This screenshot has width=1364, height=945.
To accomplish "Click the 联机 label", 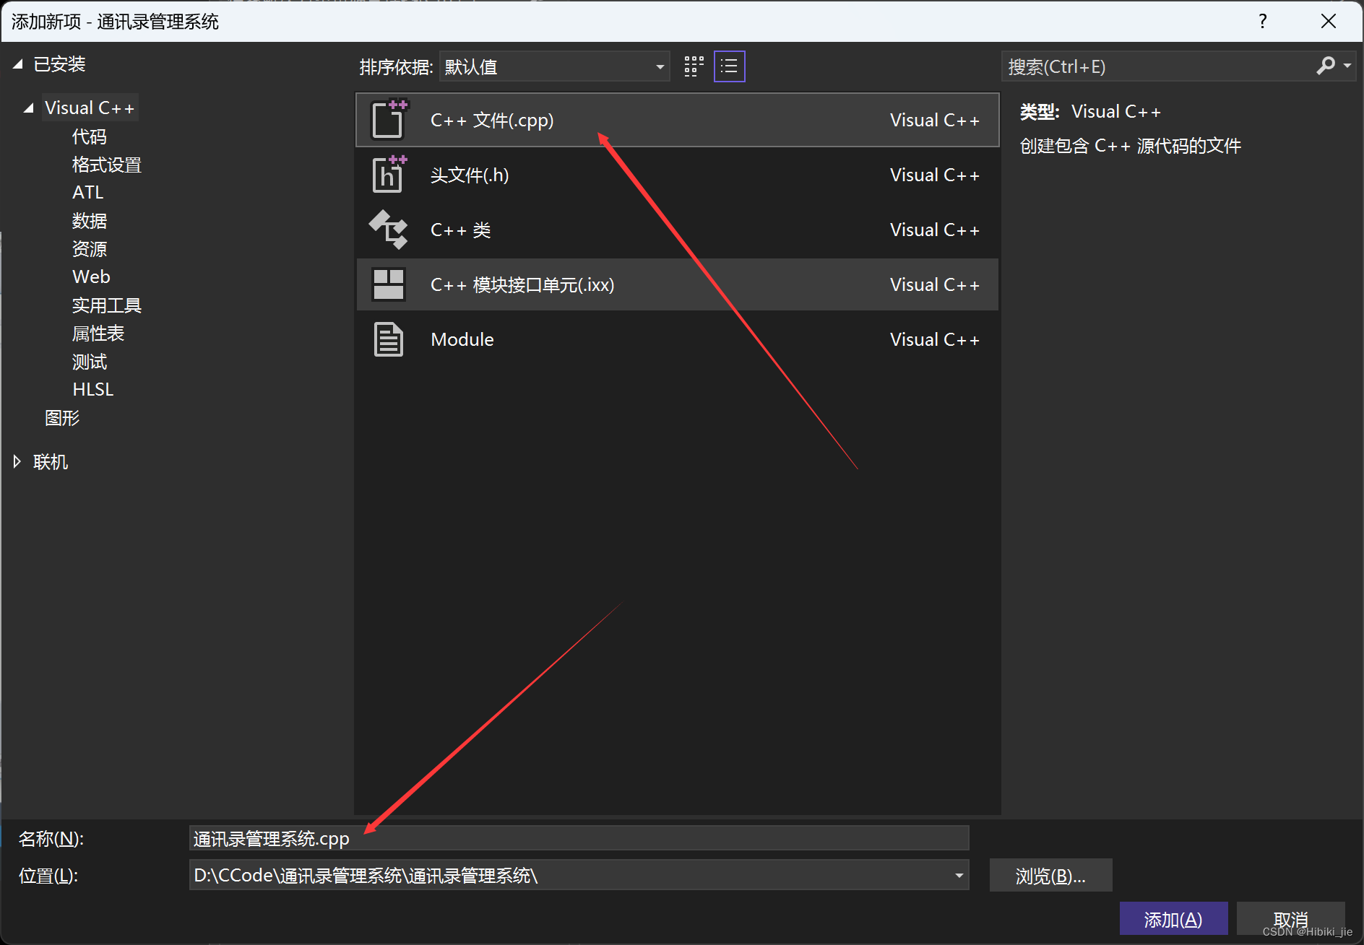I will click(x=51, y=462).
